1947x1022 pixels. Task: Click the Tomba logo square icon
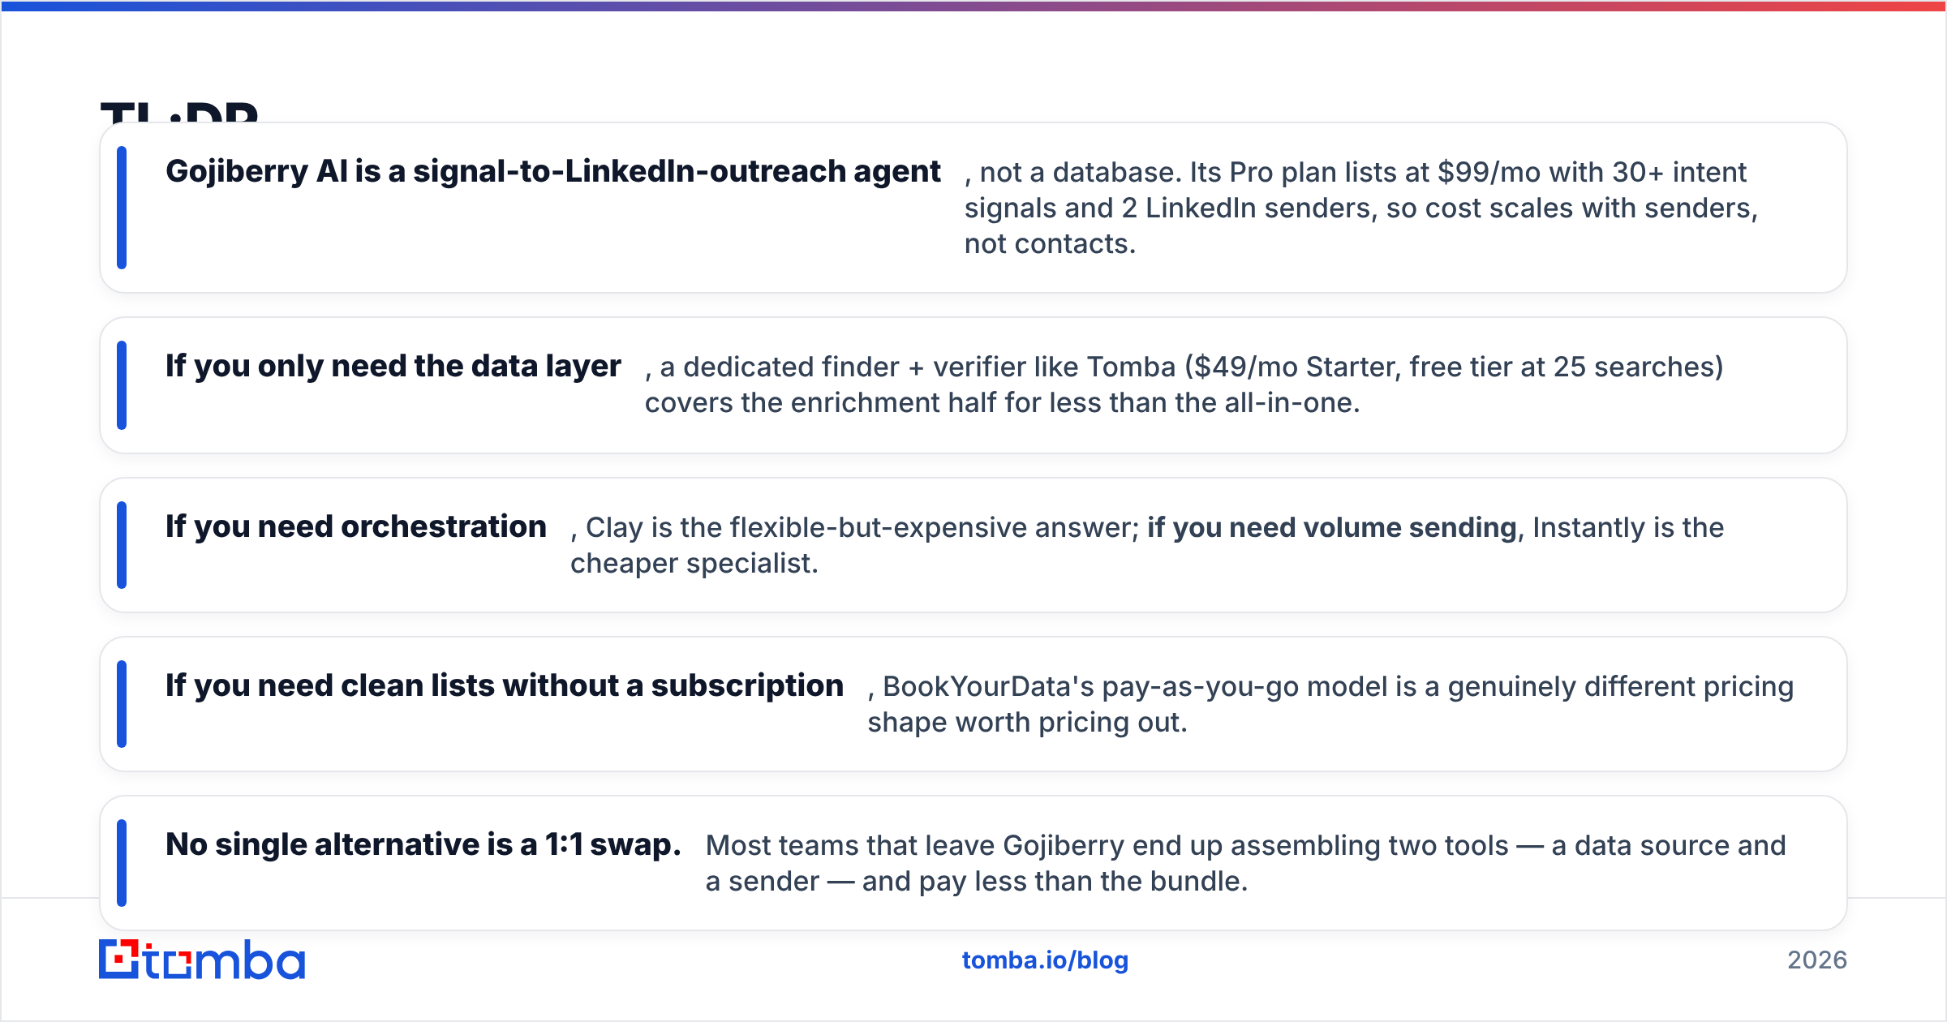pos(119,959)
